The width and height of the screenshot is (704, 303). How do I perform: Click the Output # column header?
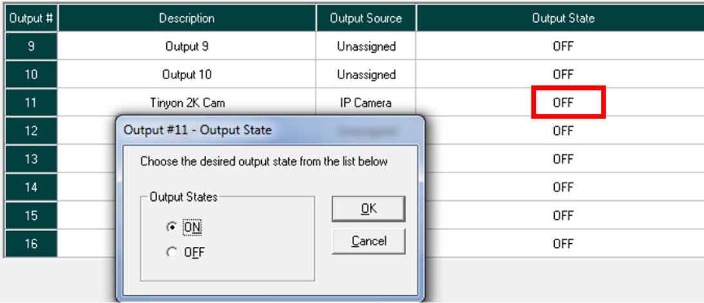coord(31,18)
